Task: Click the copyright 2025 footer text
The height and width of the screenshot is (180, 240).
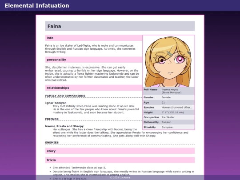Action: [x=120, y=177]
